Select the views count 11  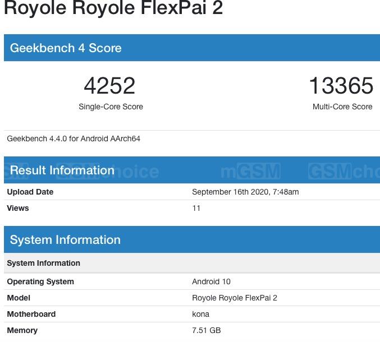(x=196, y=208)
